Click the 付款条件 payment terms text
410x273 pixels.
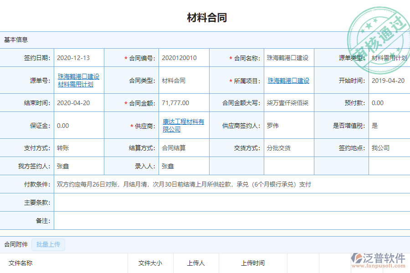(182, 184)
